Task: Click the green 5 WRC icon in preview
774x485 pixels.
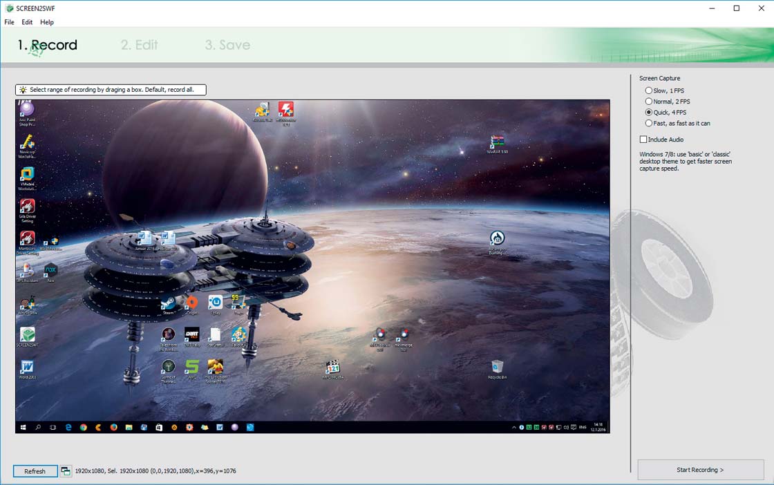Action: 192,367
